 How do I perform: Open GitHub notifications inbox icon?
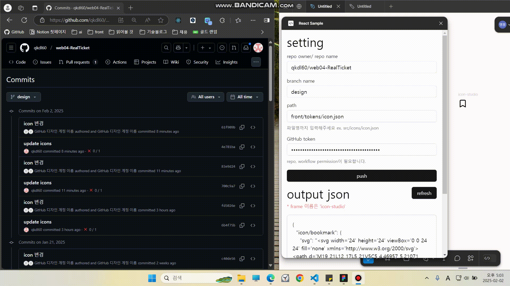pos(246,48)
